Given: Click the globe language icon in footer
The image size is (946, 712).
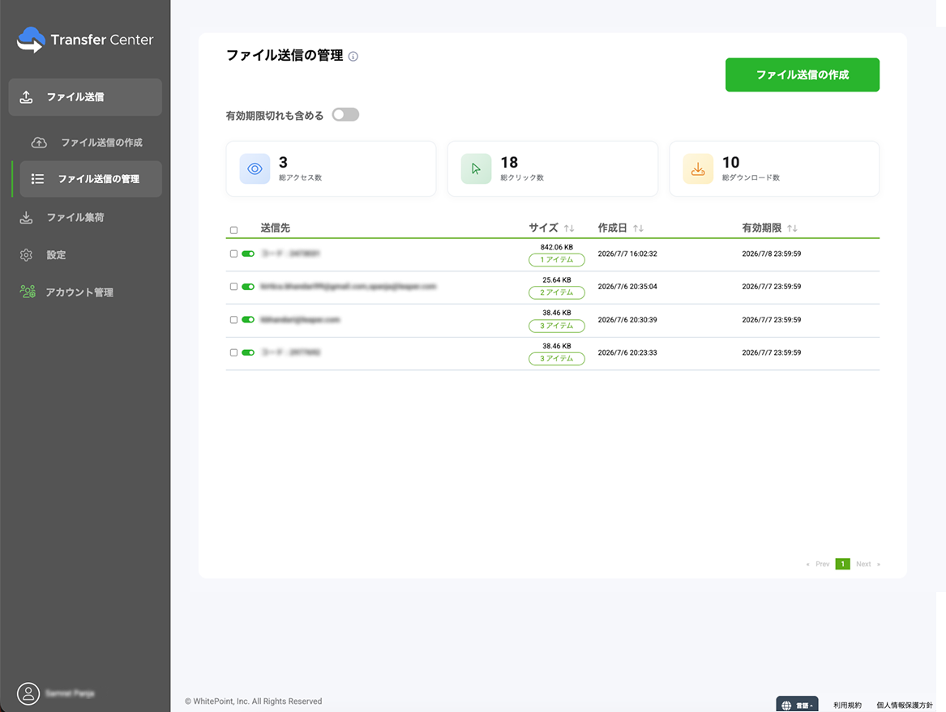Looking at the screenshot, I should point(786,706).
